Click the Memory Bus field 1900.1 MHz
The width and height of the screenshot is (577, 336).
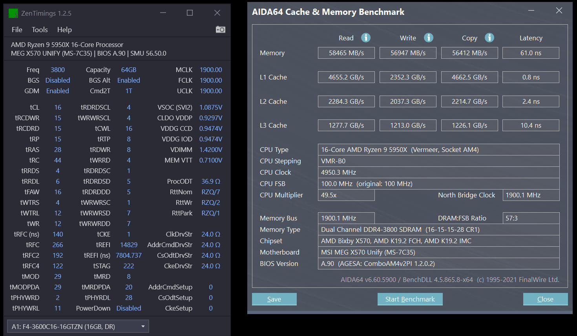(346, 218)
